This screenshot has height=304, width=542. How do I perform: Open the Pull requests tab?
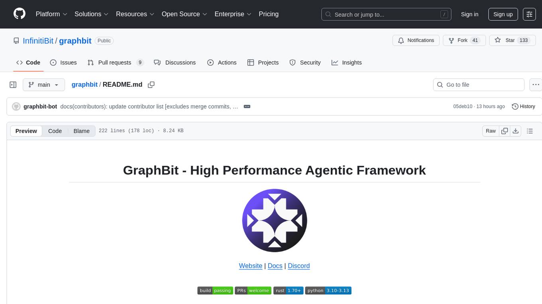click(115, 62)
